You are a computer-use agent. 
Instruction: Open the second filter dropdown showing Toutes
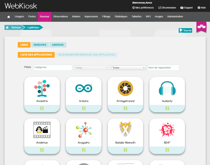(129, 68)
